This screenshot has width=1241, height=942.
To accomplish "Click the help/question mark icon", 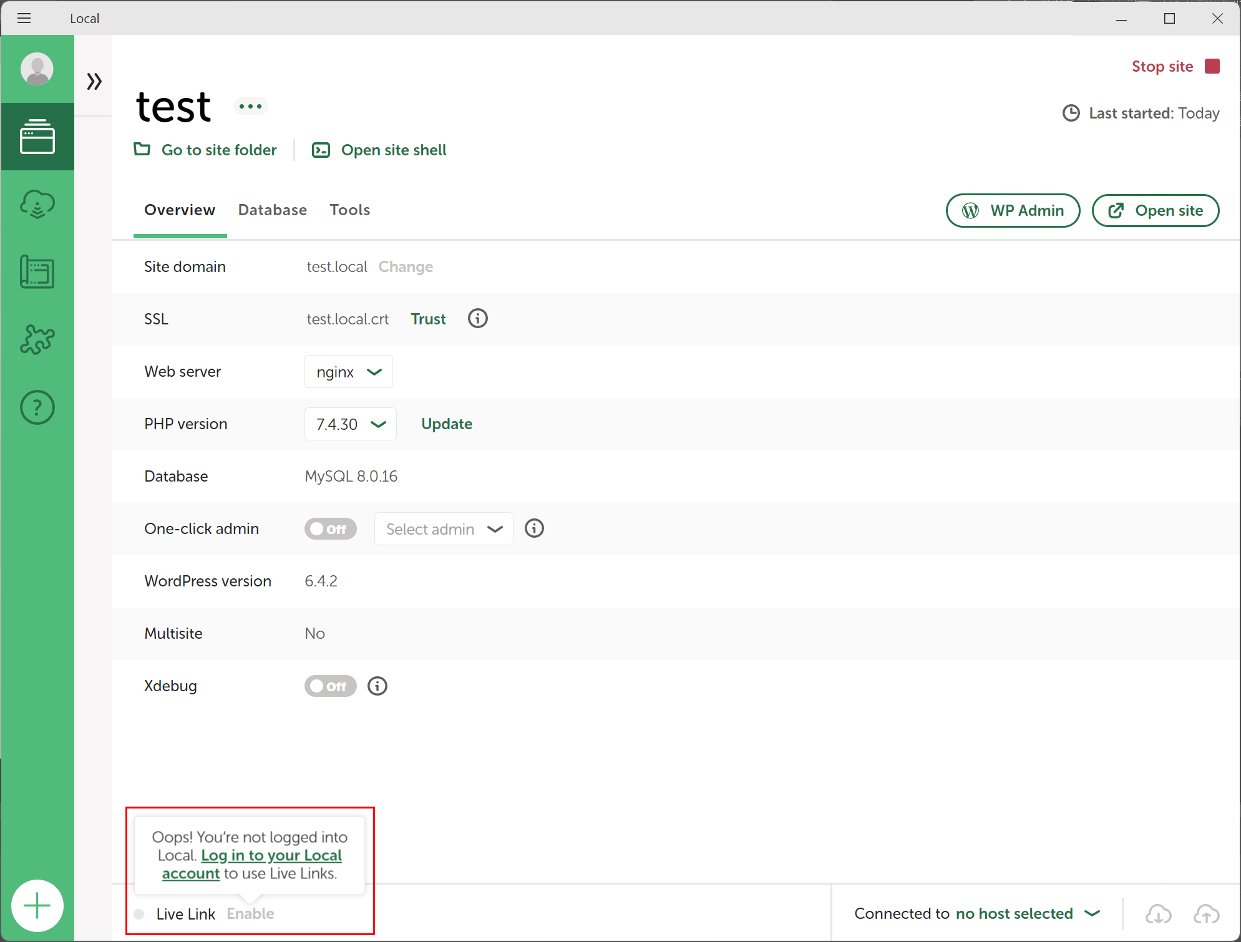I will [x=37, y=407].
